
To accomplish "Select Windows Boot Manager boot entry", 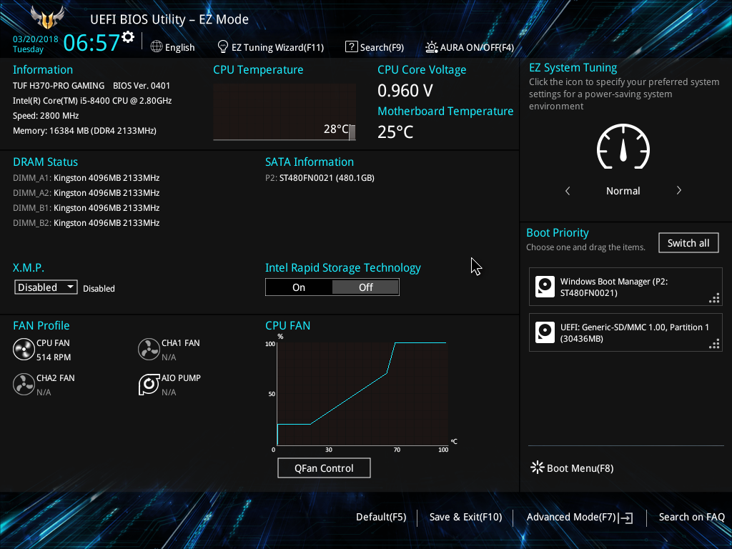I will point(625,287).
